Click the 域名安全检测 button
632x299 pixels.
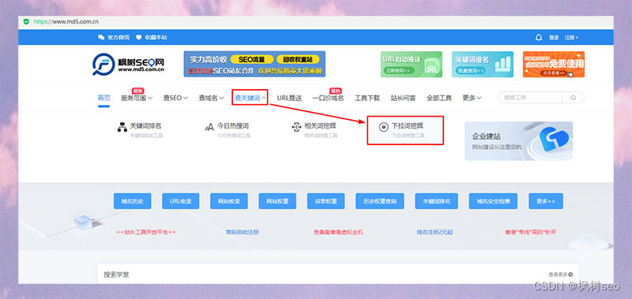click(493, 201)
